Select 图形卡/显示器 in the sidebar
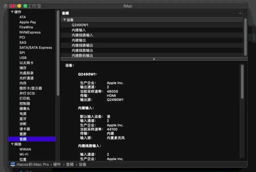The height and width of the screenshot is (172, 256). (x=30, y=88)
